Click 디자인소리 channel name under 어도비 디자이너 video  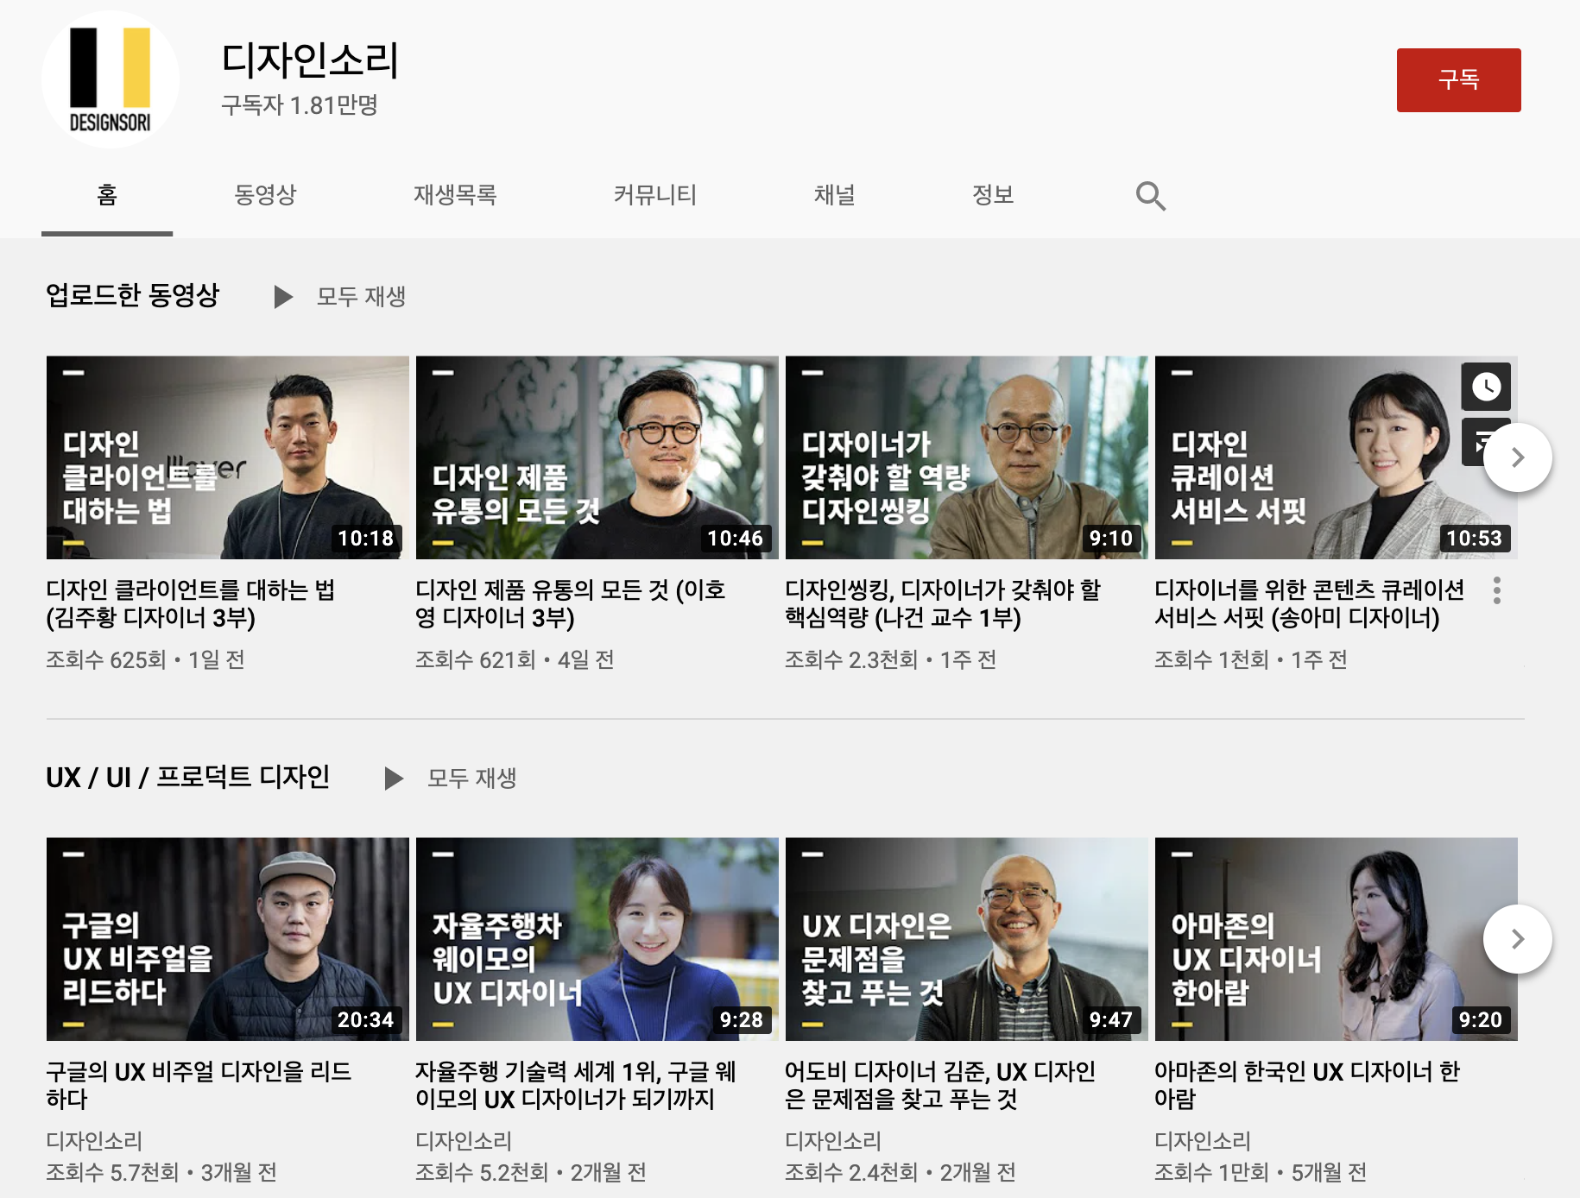(833, 1141)
